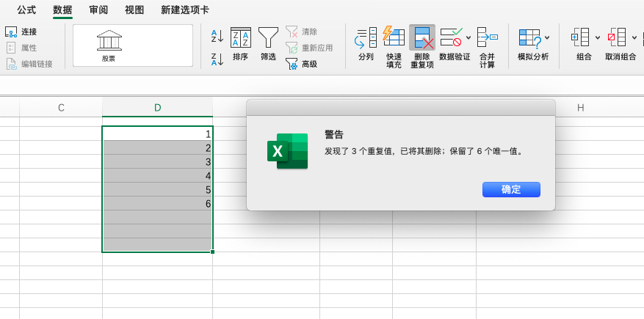Click the Excel logo in the dialog
644x319 pixels.
pos(288,151)
